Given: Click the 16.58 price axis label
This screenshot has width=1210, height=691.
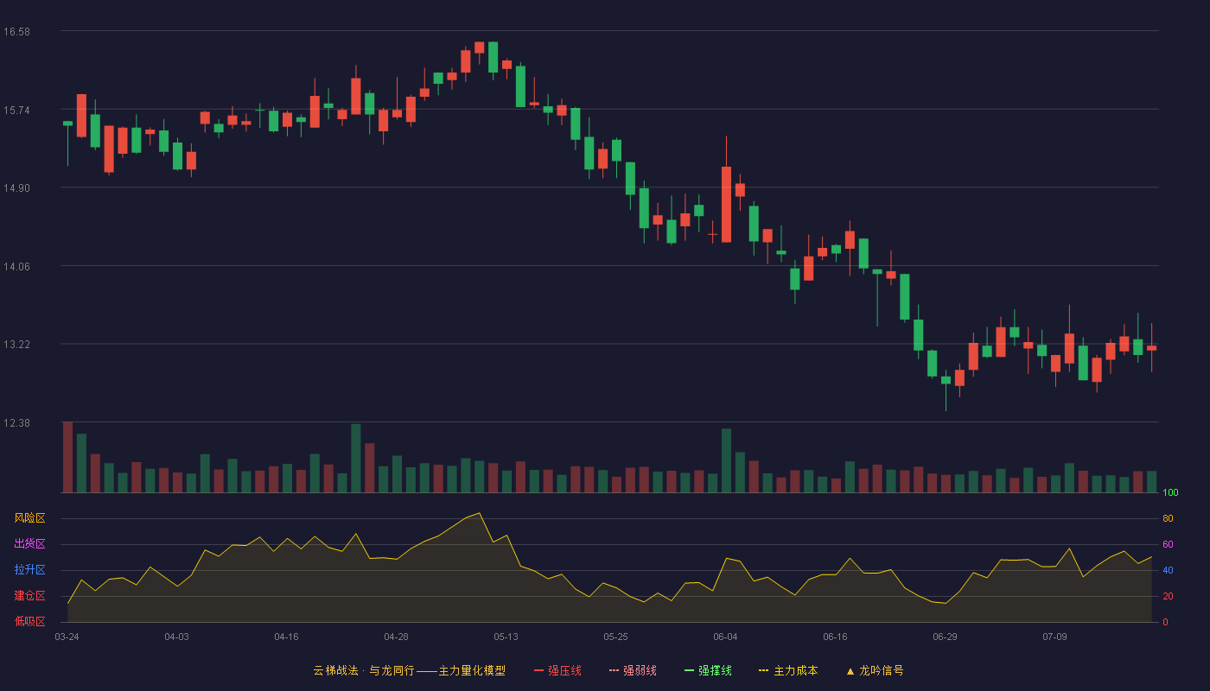Looking at the screenshot, I should tap(16, 32).
